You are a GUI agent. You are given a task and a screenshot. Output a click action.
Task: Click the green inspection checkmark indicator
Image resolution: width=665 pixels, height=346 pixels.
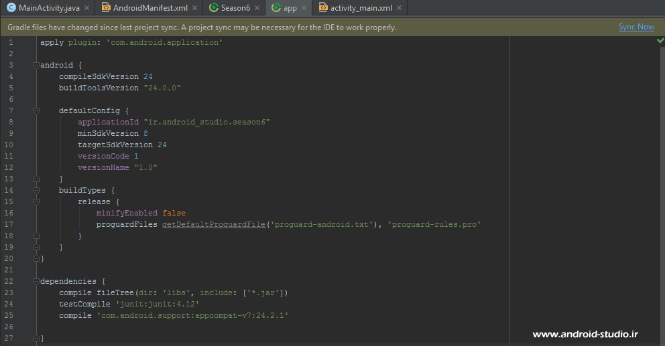tap(660, 41)
